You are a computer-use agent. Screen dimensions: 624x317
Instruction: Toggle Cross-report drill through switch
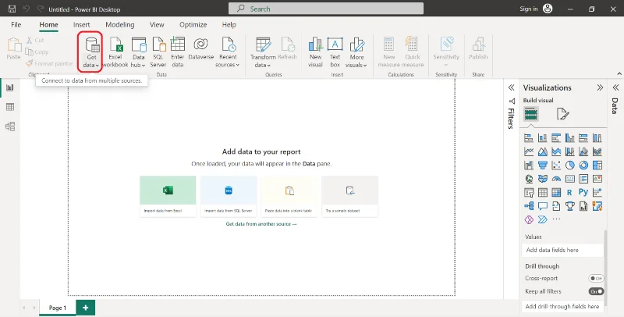tap(596, 279)
